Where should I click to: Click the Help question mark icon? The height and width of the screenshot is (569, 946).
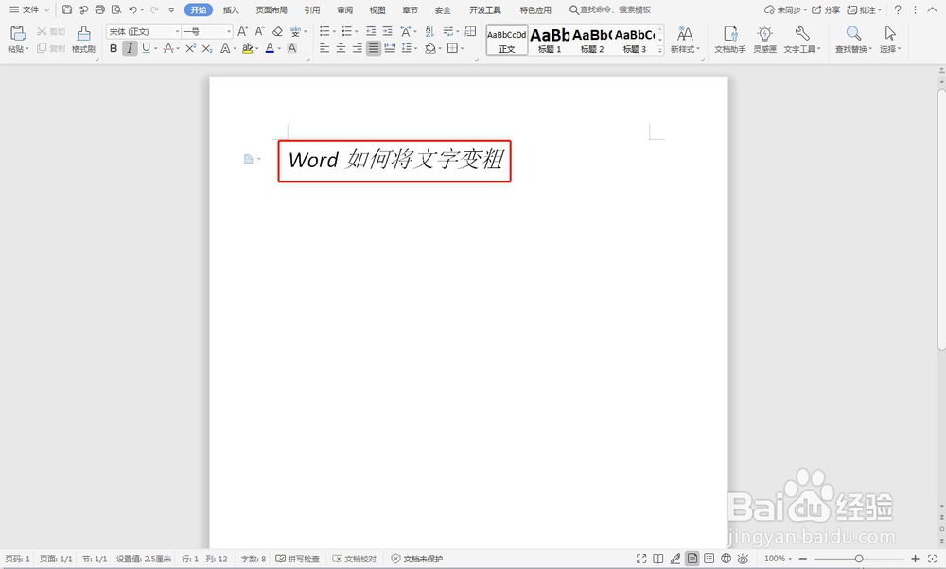(898, 9)
